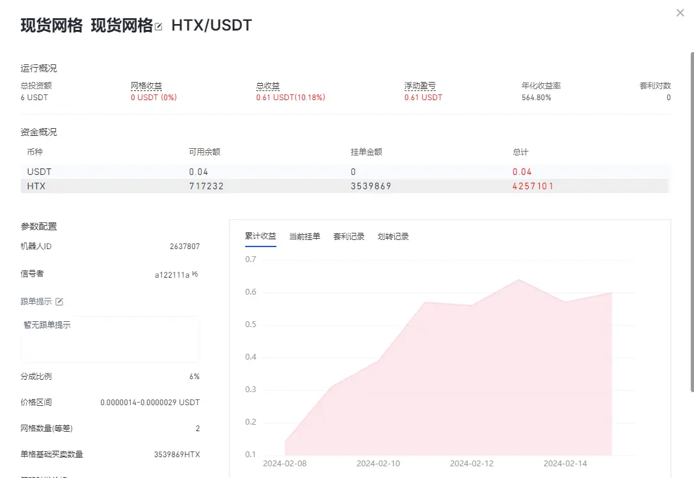The height and width of the screenshot is (478, 694).
Task: Click the 年化收益率 label
Action: point(541,85)
